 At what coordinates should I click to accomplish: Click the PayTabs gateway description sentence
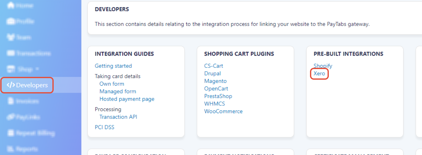232,24
